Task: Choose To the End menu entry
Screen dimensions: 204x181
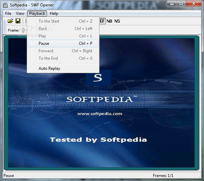Action: coord(63,58)
